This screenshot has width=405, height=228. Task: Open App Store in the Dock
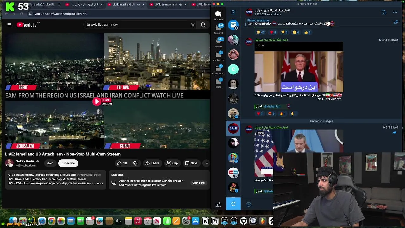coord(196,221)
